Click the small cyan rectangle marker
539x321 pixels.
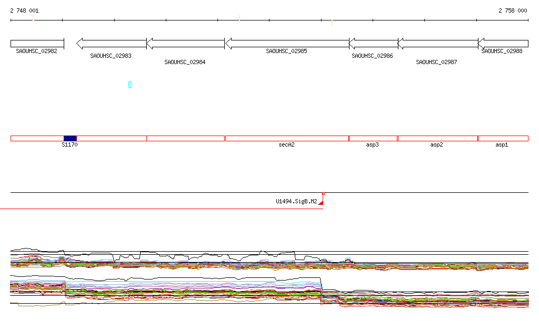130,85
